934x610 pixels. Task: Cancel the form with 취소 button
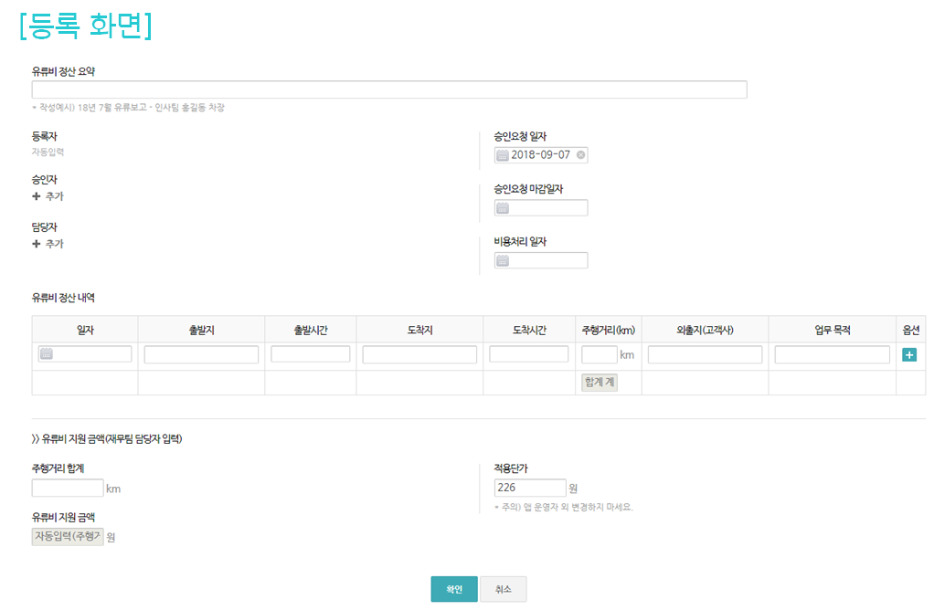pyautogui.click(x=503, y=589)
